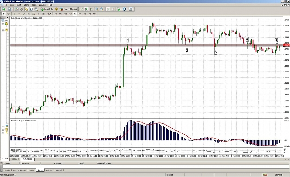This screenshot has height=177, width=290.
Task: Select the Text tool
Action: pyautogui.click(x=39, y=14)
